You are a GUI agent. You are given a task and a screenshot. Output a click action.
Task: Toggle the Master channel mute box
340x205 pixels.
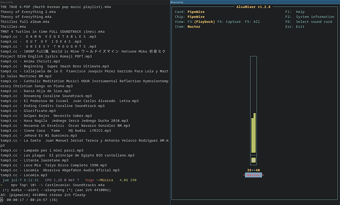pyautogui.click(x=253, y=160)
